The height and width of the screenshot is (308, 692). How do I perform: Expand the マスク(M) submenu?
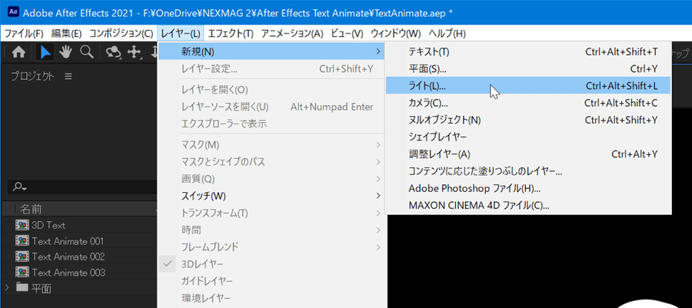[378, 144]
